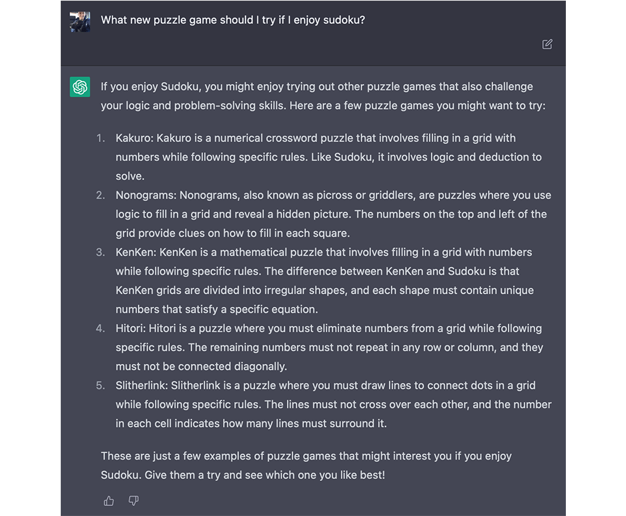Click the list number 1 marker
This screenshot has width=626, height=516.
tap(100, 138)
